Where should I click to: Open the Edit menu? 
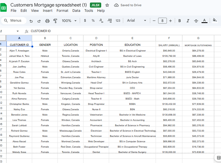(x=24, y=11)
